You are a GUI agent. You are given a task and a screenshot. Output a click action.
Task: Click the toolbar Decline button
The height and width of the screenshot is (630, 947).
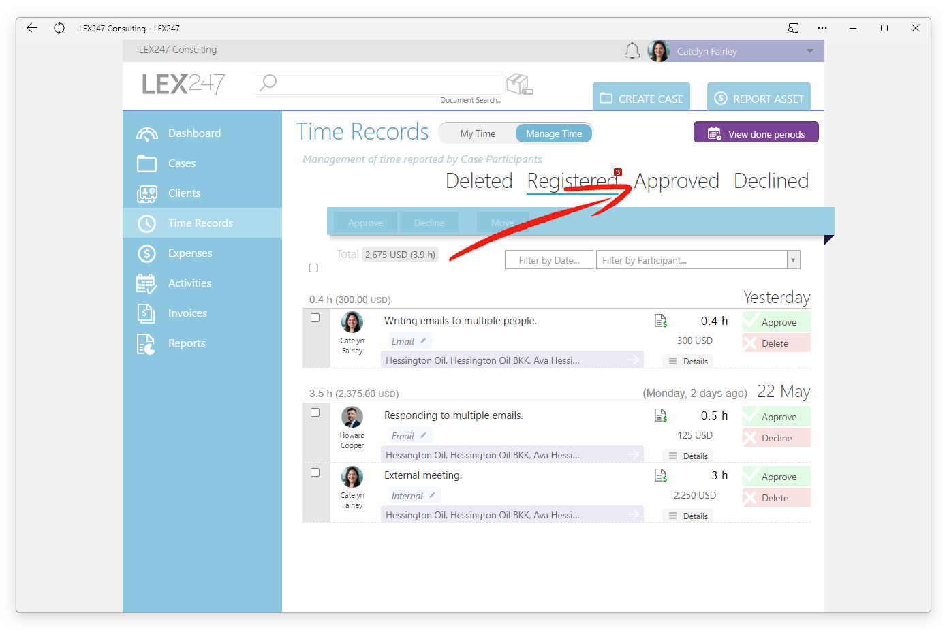click(429, 223)
